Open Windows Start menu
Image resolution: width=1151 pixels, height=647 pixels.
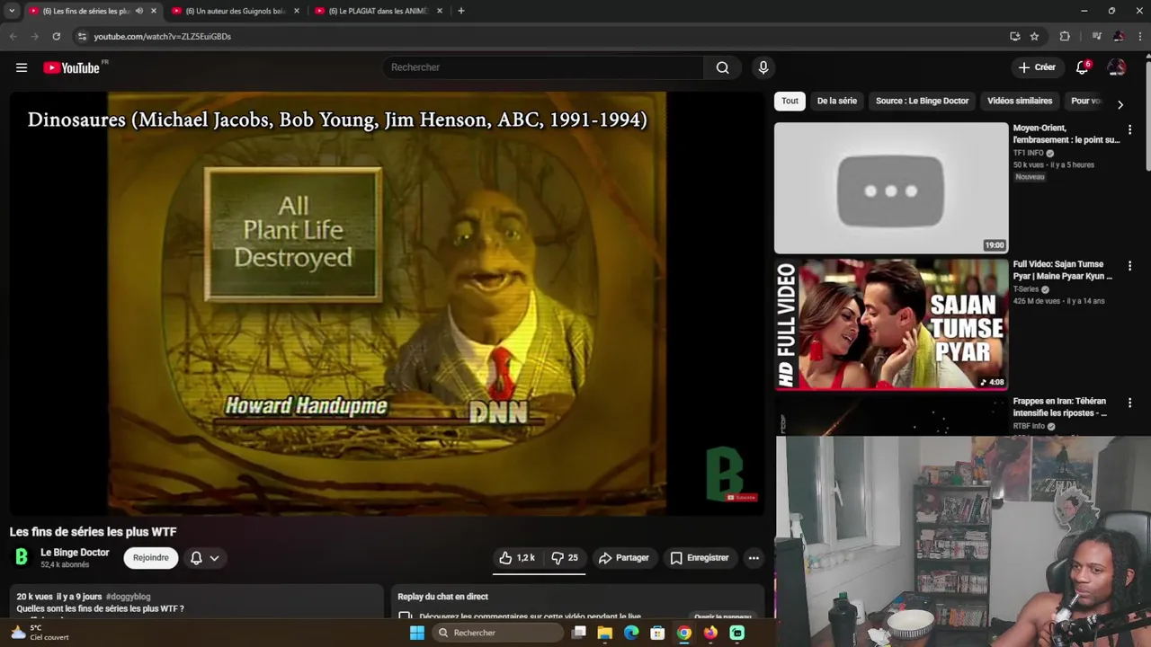pos(416,633)
